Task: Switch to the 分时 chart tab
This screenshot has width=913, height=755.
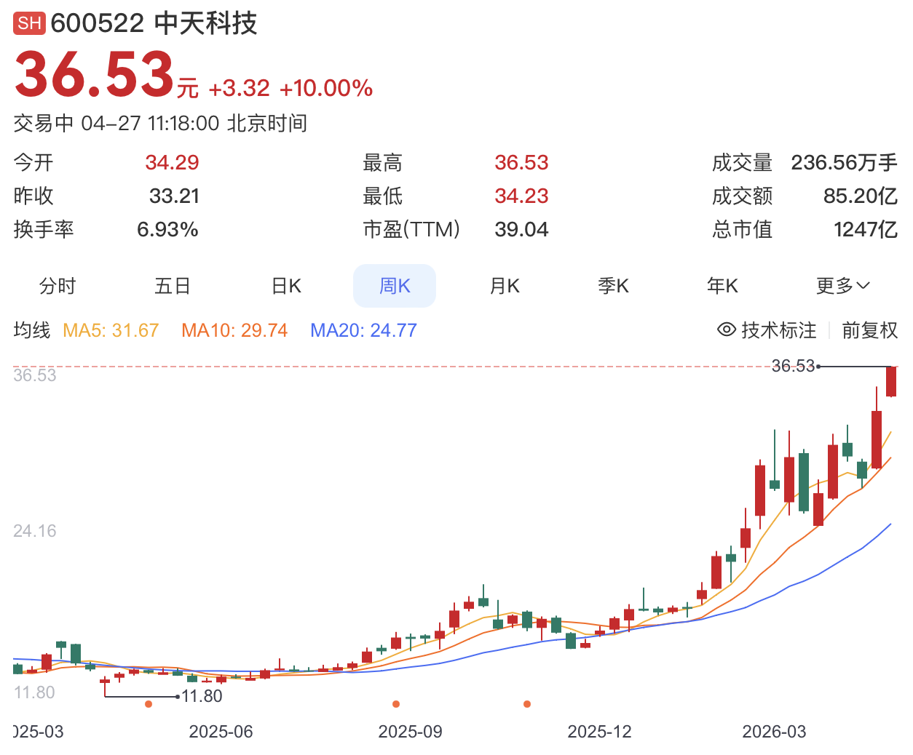Action: [x=58, y=286]
